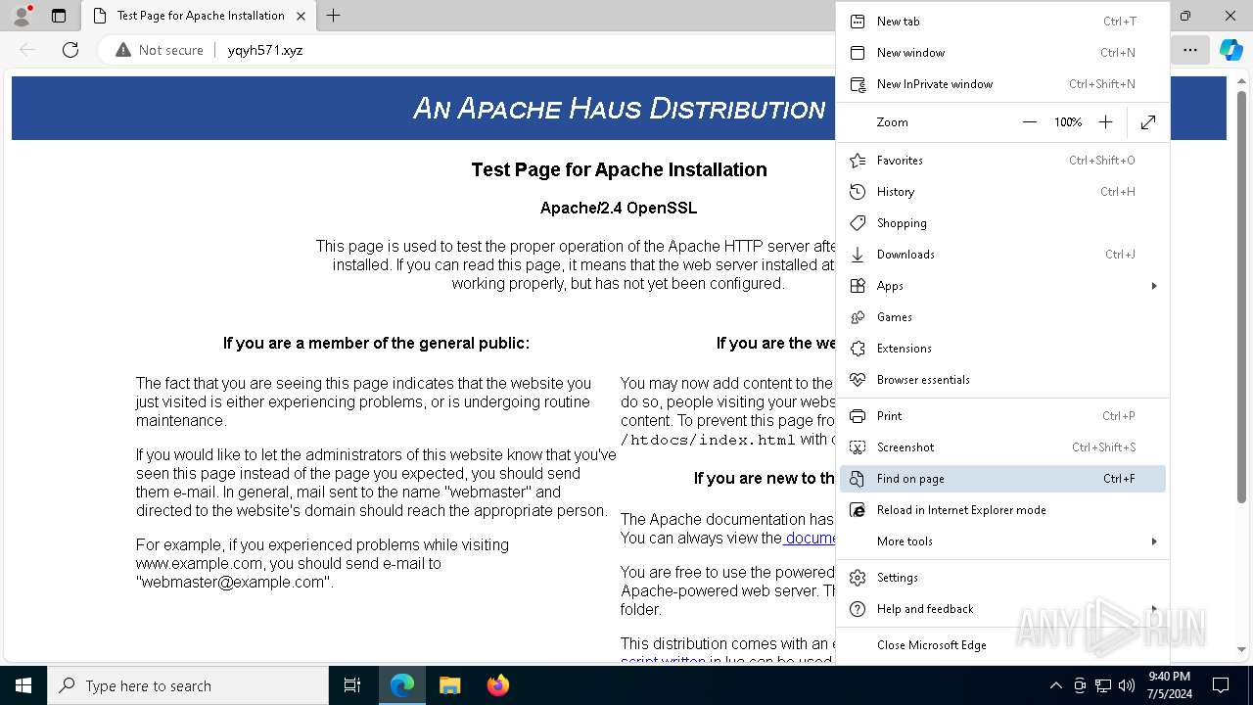Open File Explorer from taskbar
Image resolution: width=1253 pixels, height=705 pixels.
click(x=449, y=685)
